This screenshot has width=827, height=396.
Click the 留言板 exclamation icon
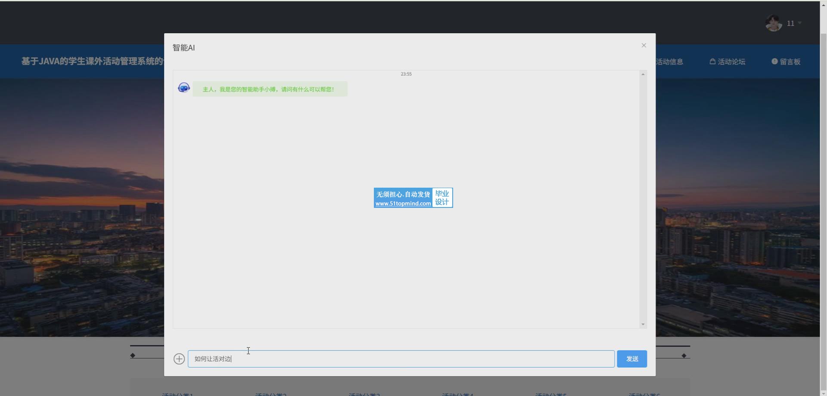click(x=774, y=62)
